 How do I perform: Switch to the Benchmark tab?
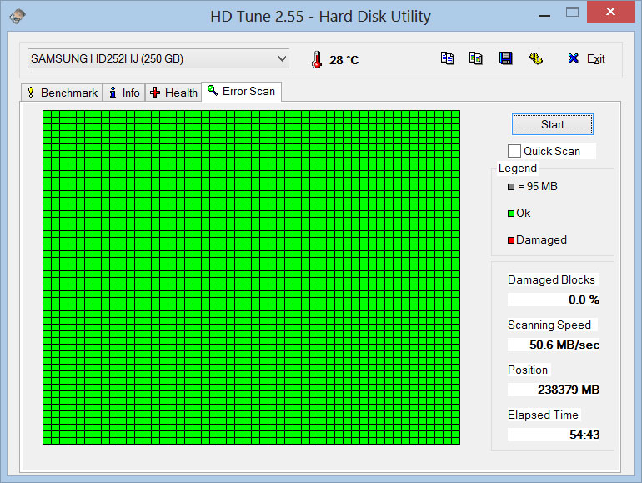pyautogui.click(x=62, y=93)
